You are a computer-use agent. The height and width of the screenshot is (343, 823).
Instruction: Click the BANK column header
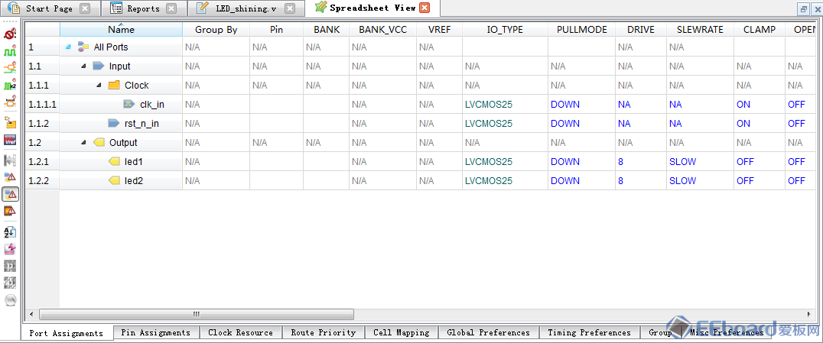point(327,29)
